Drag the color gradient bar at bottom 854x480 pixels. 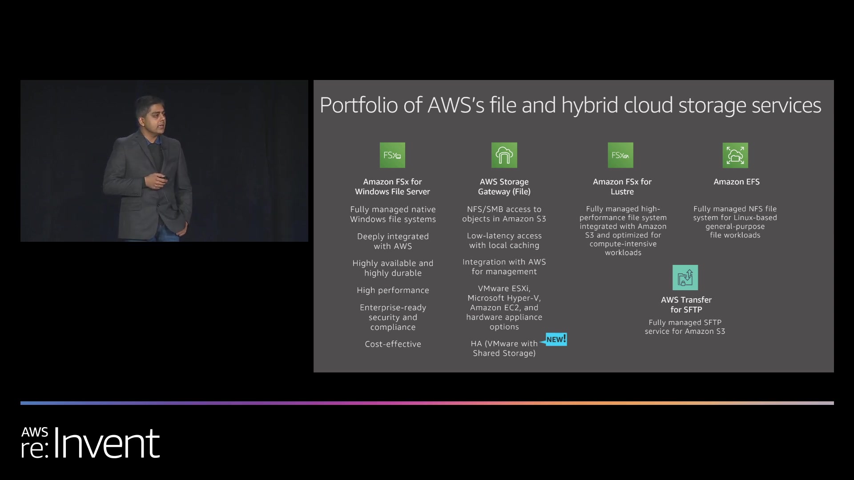(427, 401)
